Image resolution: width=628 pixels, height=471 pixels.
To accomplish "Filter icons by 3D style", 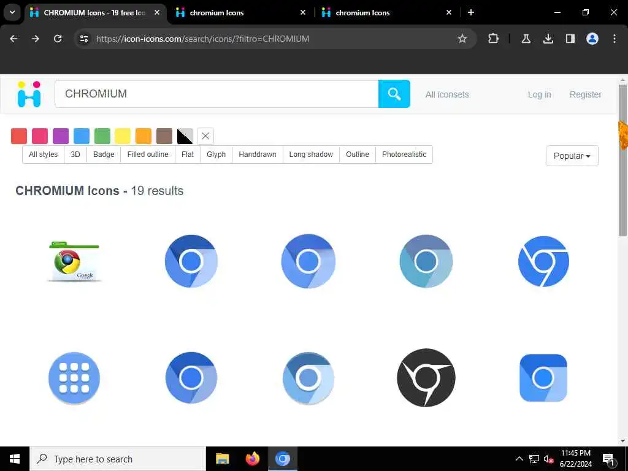I will coord(75,155).
